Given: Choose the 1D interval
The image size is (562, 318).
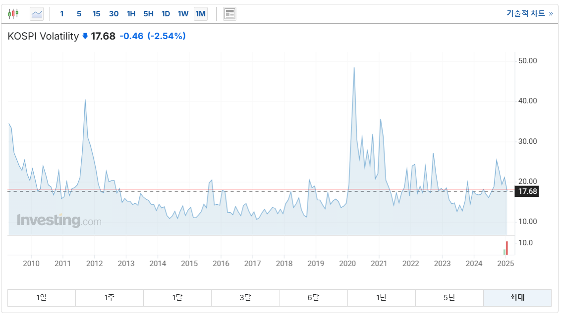Looking at the screenshot, I should pos(166,14).
